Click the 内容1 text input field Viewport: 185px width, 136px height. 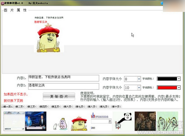(x=64, y=78)
